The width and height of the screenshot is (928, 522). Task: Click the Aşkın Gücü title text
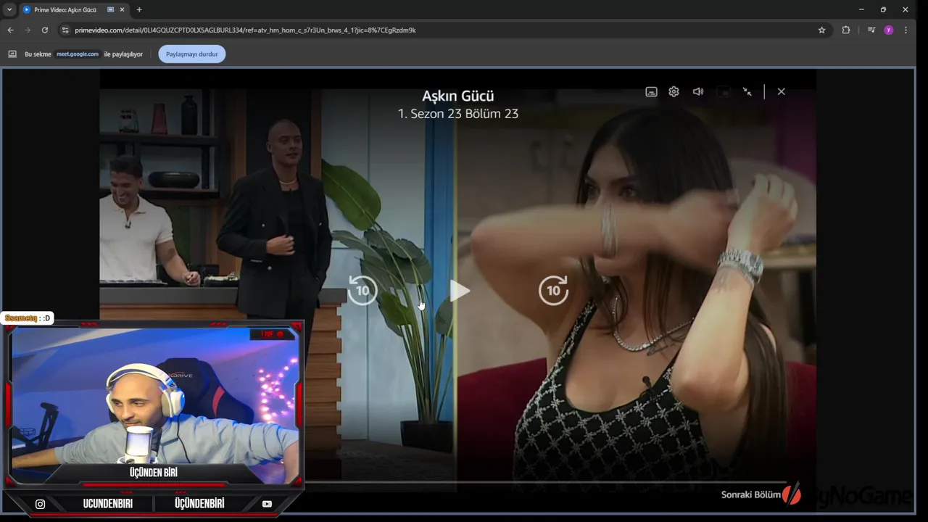tap(458, 96)
